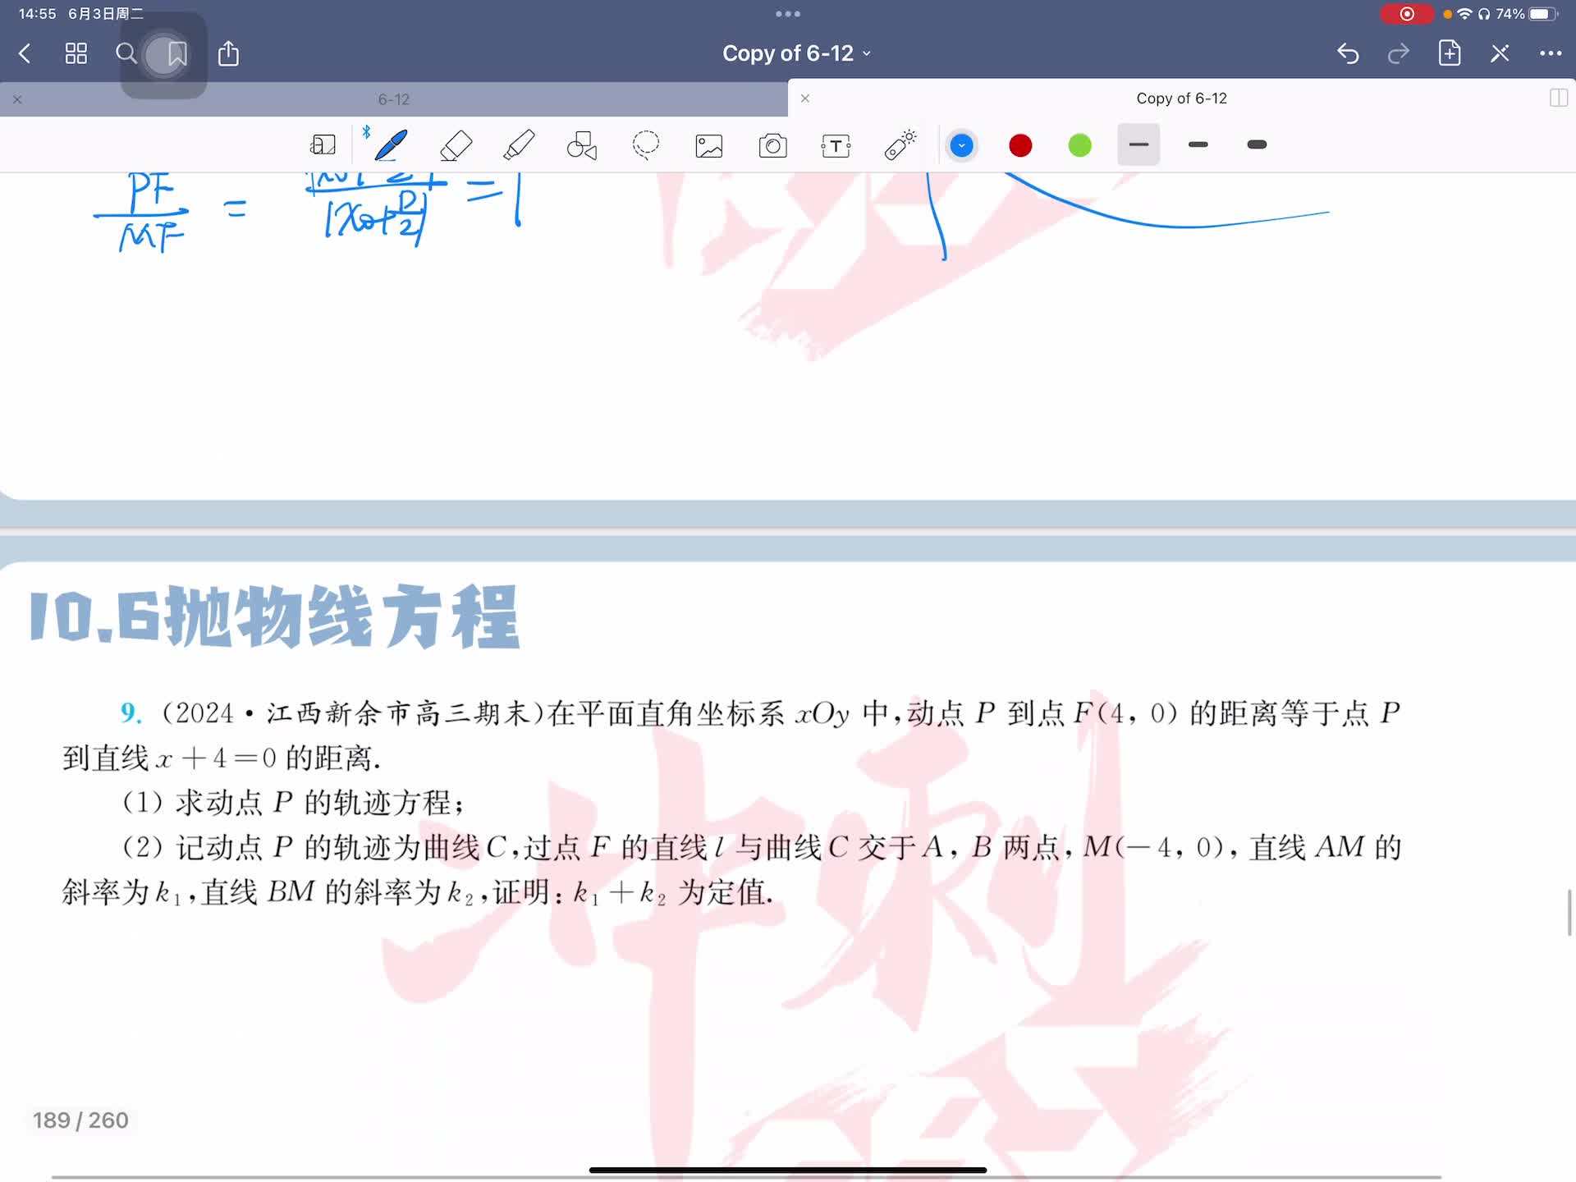
Task: Select the Pen tool
Action: [391, 145]
